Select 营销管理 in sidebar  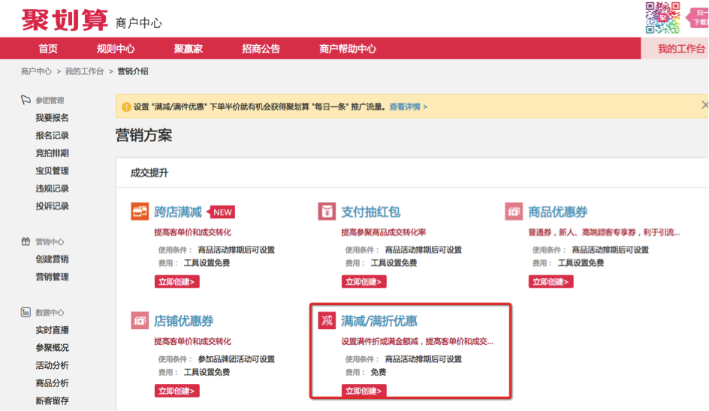(53, 277)
